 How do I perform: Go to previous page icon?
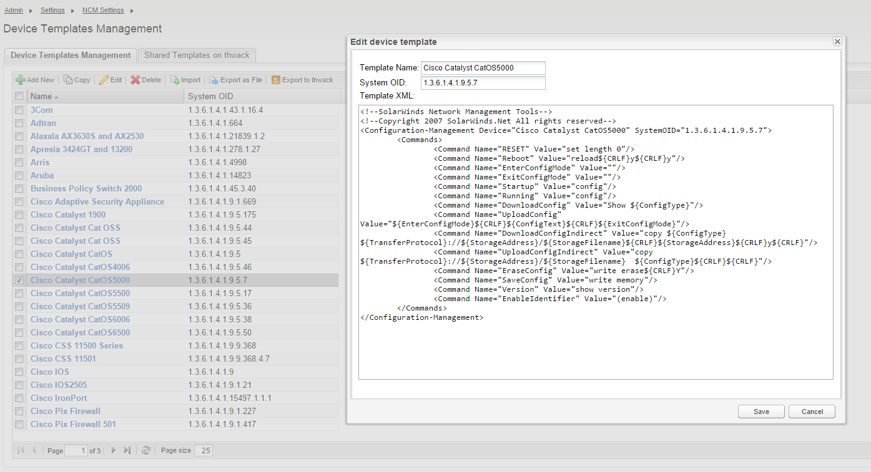coord(34,450)
